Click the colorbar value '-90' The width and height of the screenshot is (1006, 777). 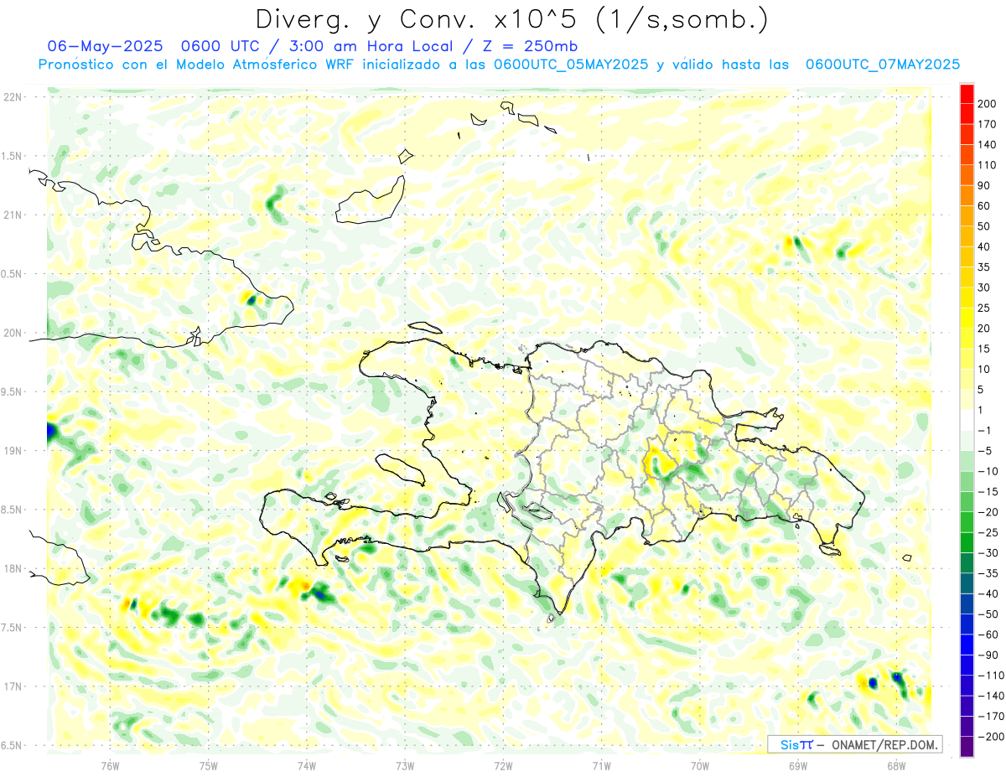[x=988, y=655]
